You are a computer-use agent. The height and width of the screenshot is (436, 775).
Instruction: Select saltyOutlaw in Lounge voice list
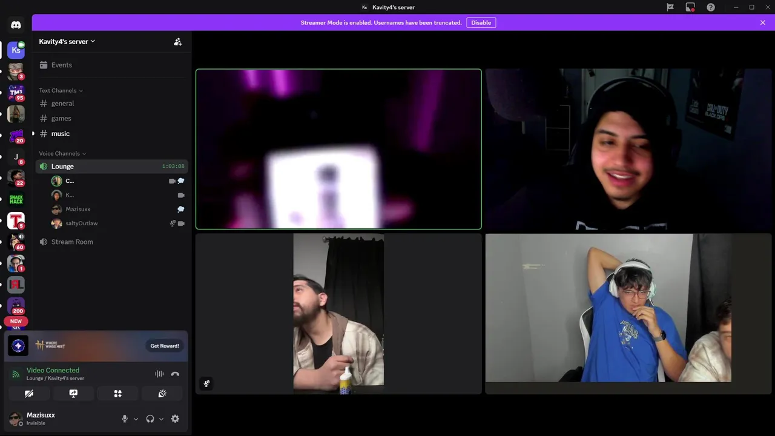click(x=118, y=223)
